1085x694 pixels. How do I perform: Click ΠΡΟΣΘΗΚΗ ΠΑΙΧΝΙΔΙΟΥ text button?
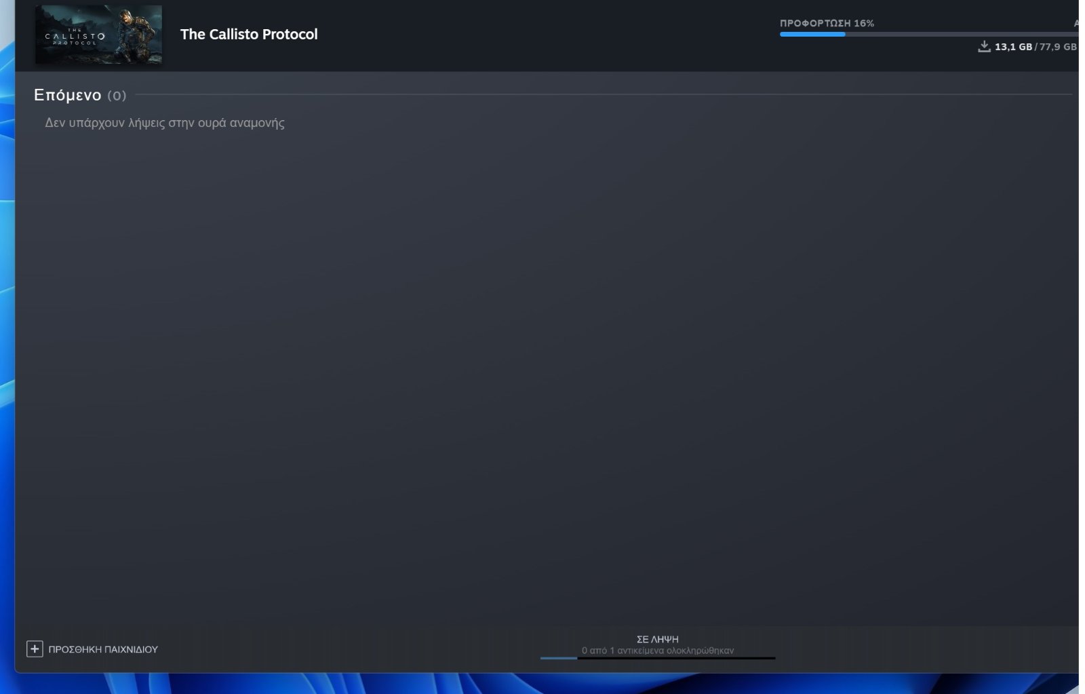pyautogui.click(x=103, y=649)
